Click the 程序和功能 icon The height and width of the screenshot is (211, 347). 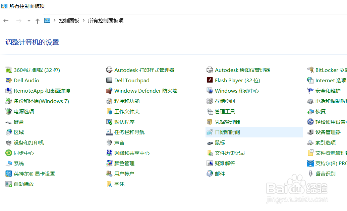(109, 101)
